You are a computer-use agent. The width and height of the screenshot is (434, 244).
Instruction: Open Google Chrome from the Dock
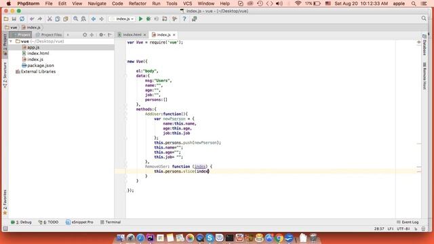click(x=279, y=238)
